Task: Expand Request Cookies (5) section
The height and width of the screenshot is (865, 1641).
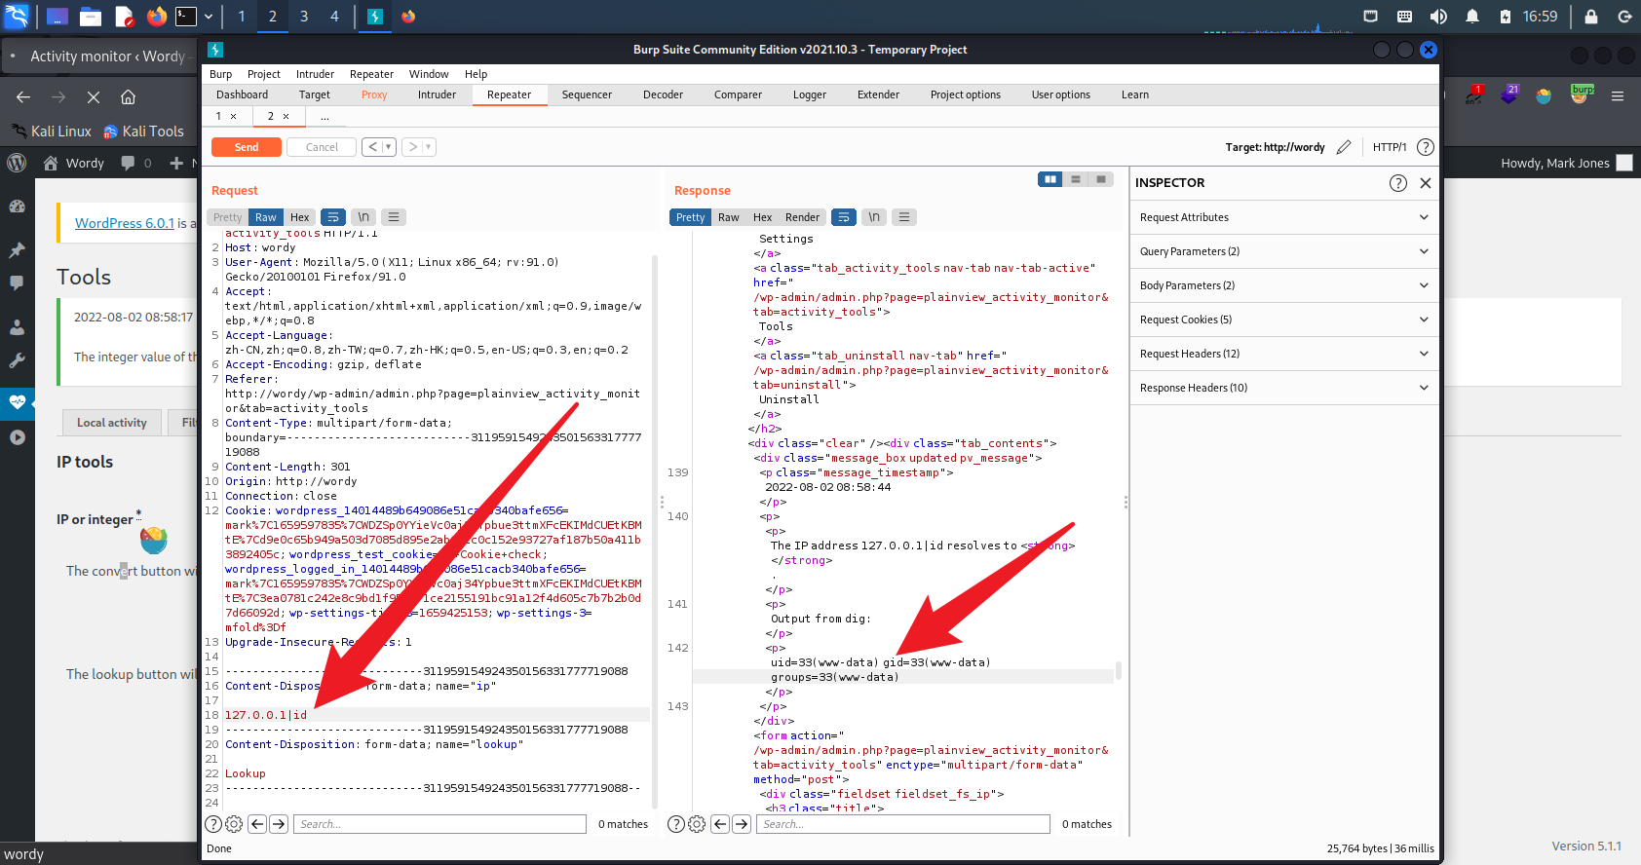Action: 1284,320
